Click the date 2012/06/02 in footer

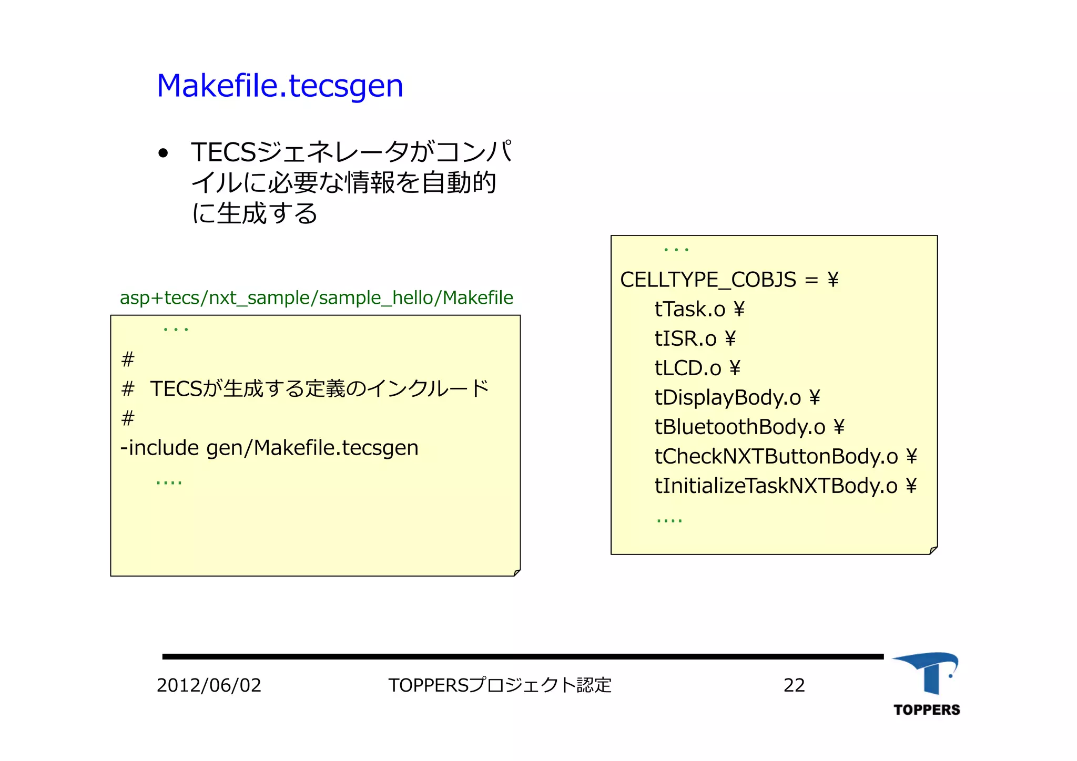[209, 685]
